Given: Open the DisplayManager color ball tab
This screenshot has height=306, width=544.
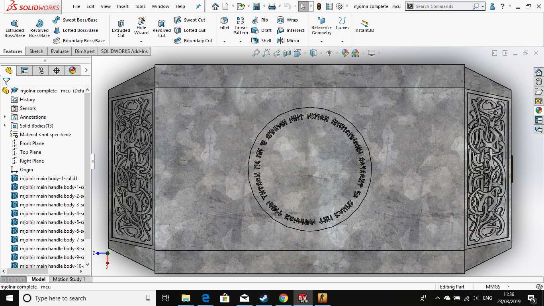Looking at the screenshot, I should 72,71.
